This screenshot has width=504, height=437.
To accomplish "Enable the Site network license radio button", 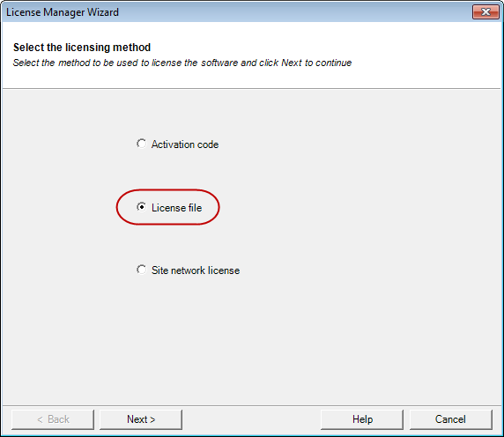I will tap(141, 270).
